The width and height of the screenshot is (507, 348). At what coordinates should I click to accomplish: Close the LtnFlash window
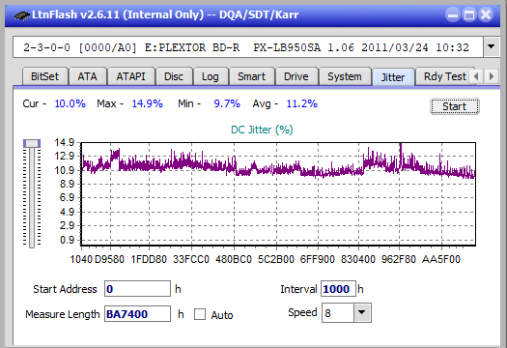(x=486, y=14)
